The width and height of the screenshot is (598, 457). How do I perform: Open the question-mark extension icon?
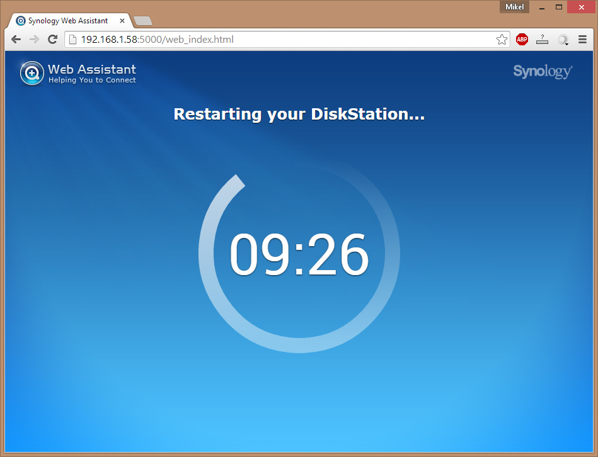542,39
